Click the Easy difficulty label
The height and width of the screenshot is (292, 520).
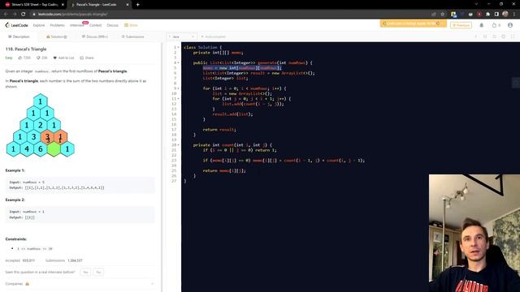click(x=9, y=58)
